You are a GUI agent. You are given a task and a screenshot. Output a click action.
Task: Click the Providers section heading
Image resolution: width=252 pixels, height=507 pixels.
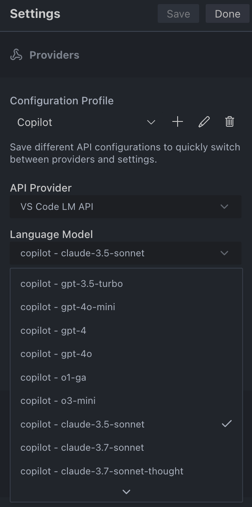[54, 55]
